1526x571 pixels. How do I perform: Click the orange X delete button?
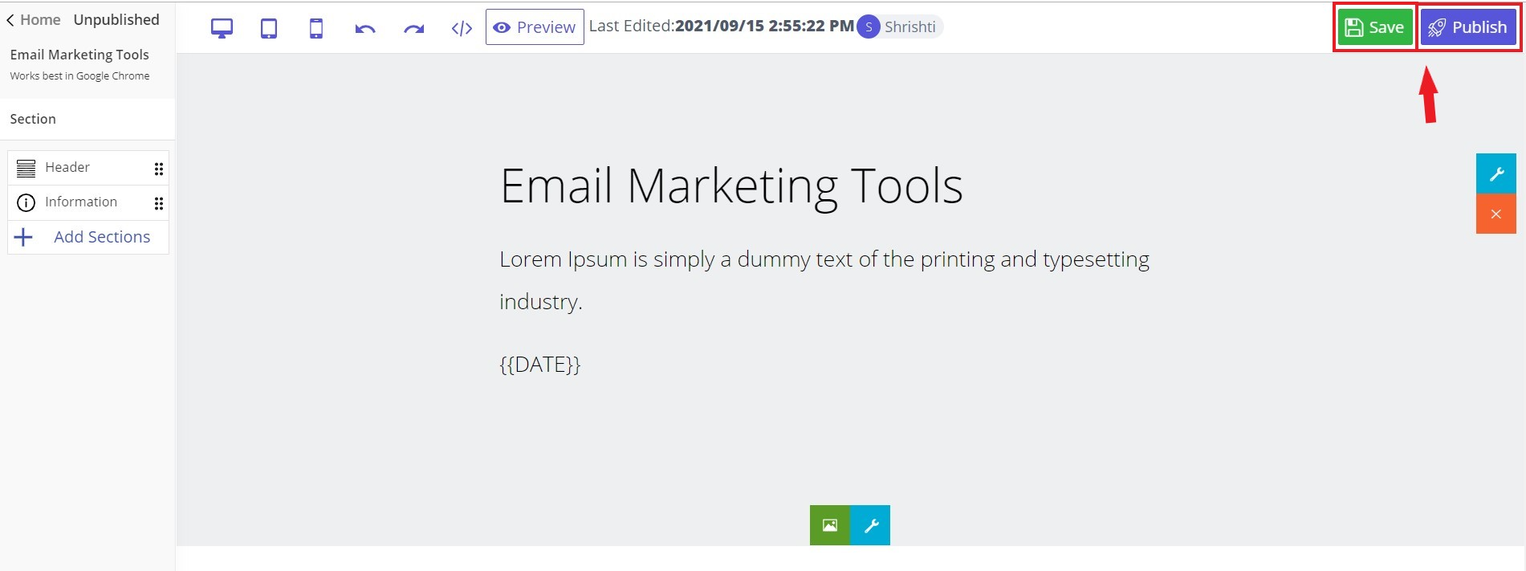(x=1495, y=214)
